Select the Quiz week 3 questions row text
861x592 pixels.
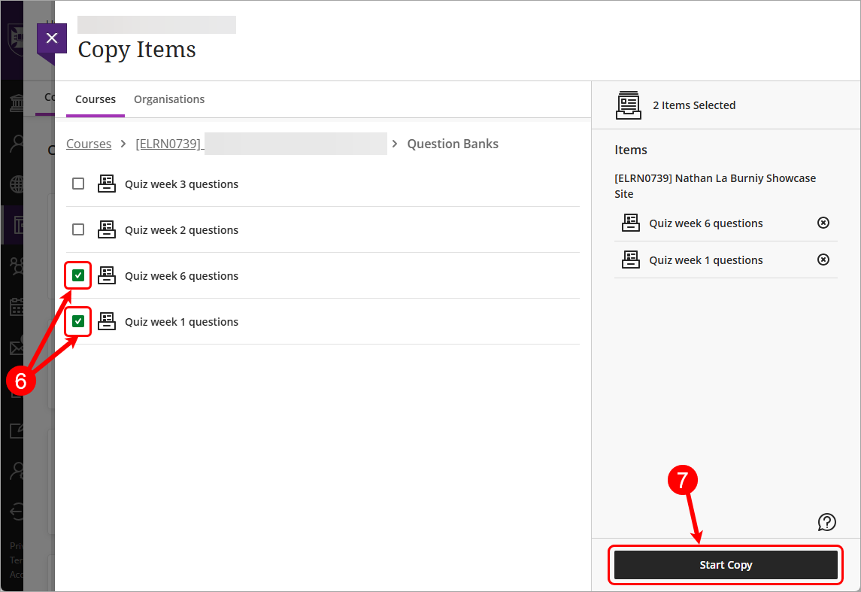click(181, 184)
